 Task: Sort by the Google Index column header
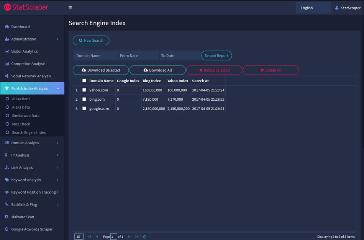click(x=128, y=81)
